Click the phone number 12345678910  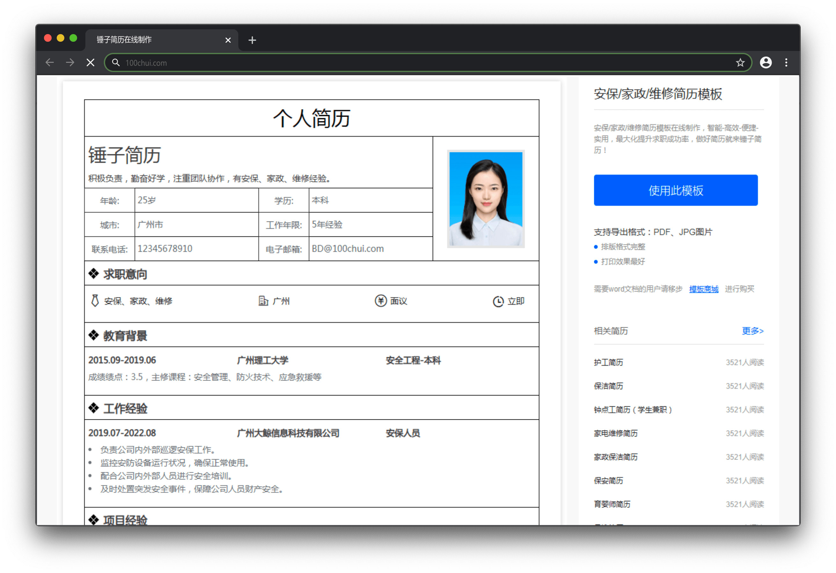[x=165, y=249]
